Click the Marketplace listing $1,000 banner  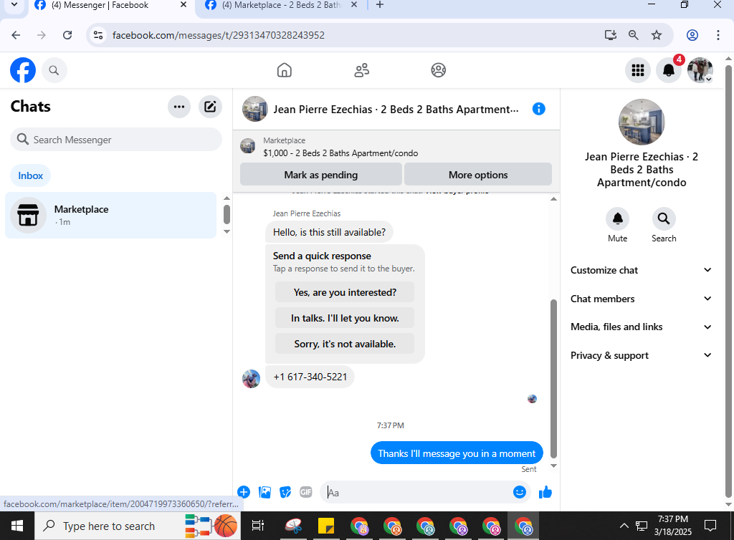click(396, 147)
